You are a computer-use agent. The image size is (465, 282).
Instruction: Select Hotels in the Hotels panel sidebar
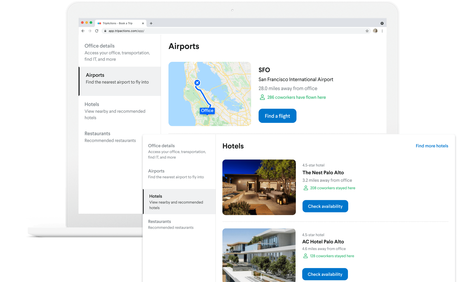pos(179,202)
